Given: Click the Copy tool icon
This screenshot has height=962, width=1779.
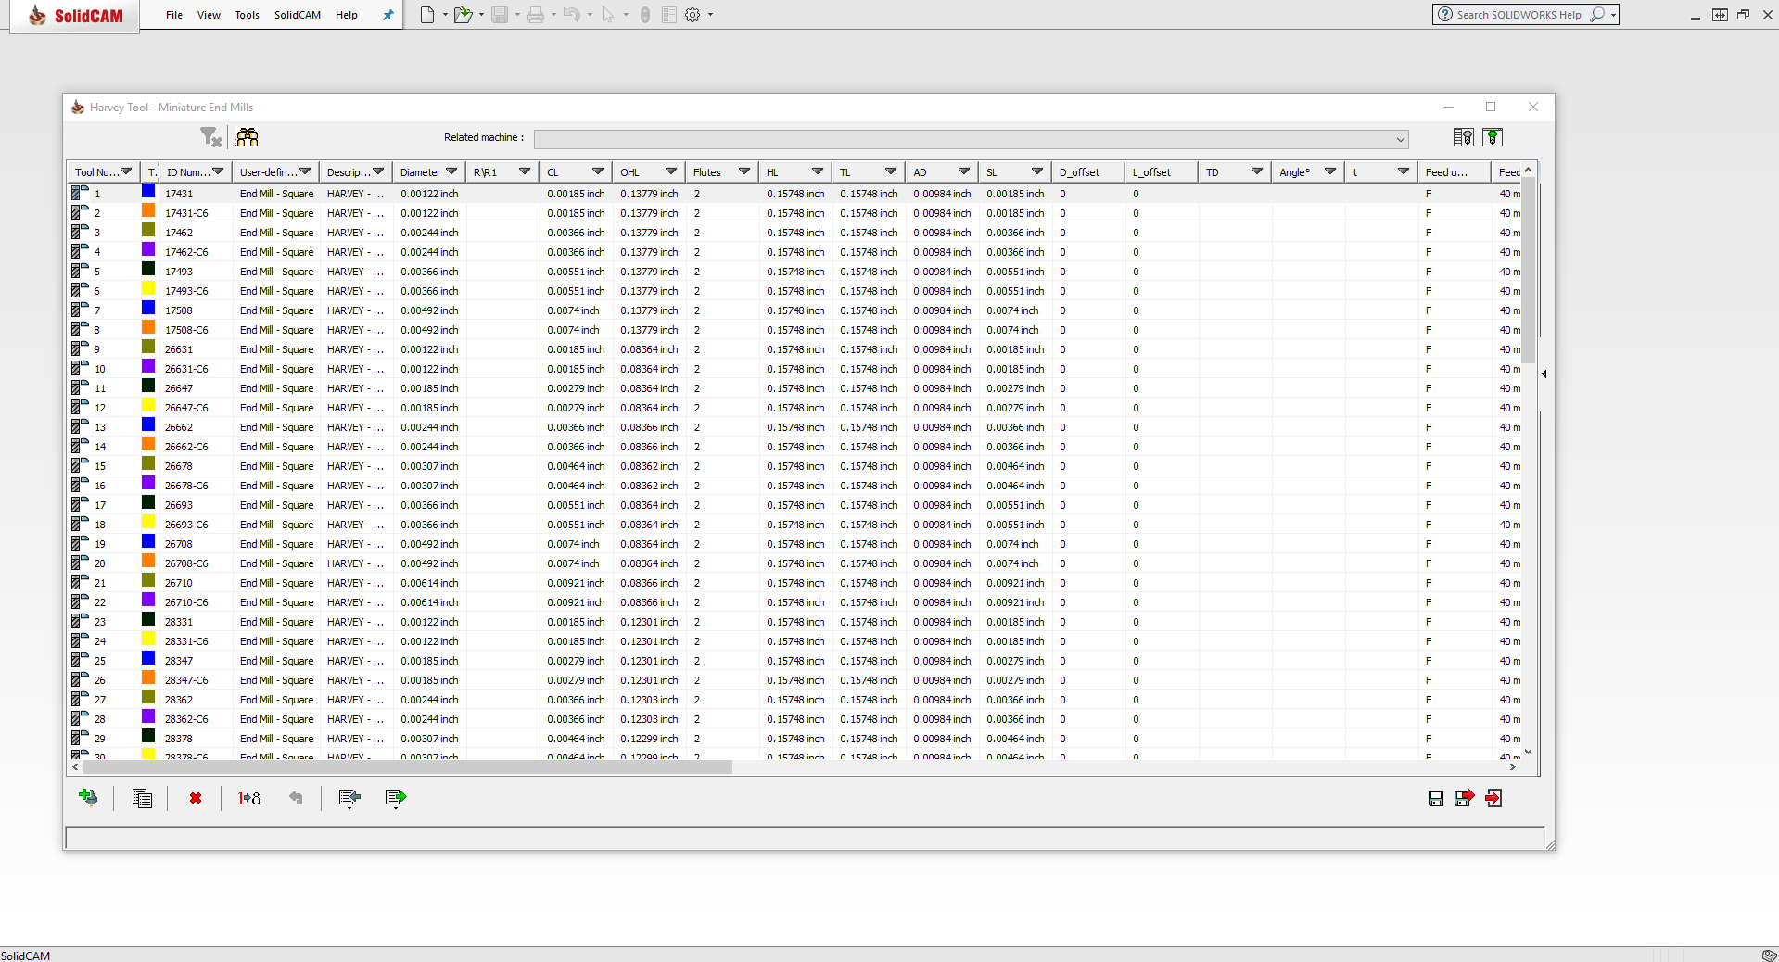Looking at the screenshot, I should 142,798.
